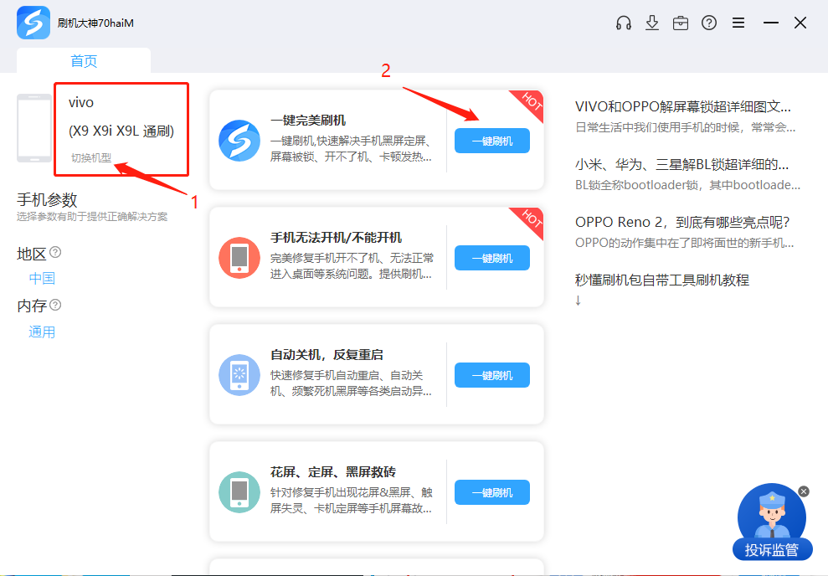Click the headphone customer support icon
This screenshot has height=576, width=828.
pos(623,23)
